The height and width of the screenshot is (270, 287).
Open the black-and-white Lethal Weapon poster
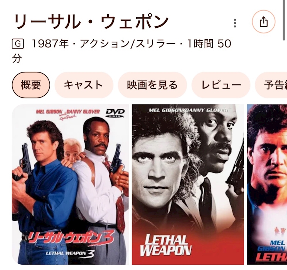pyautogui.click(x=188, y=184)
